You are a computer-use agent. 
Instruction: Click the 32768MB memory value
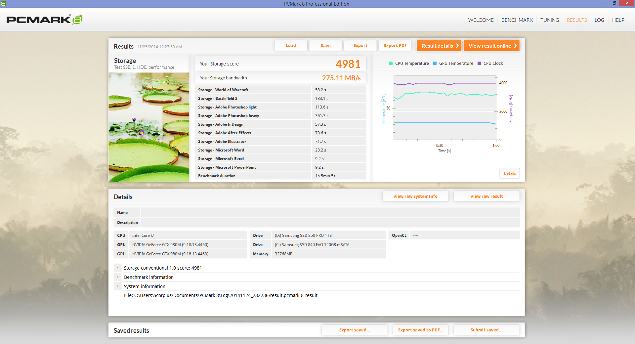coord(328,254)
